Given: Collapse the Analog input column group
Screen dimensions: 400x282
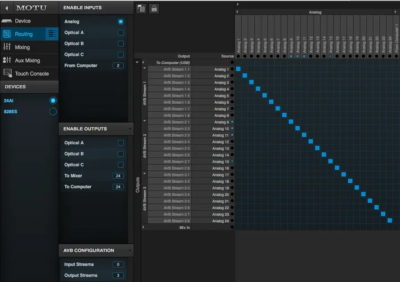Looking at the screenshot, I should [238, 11].
